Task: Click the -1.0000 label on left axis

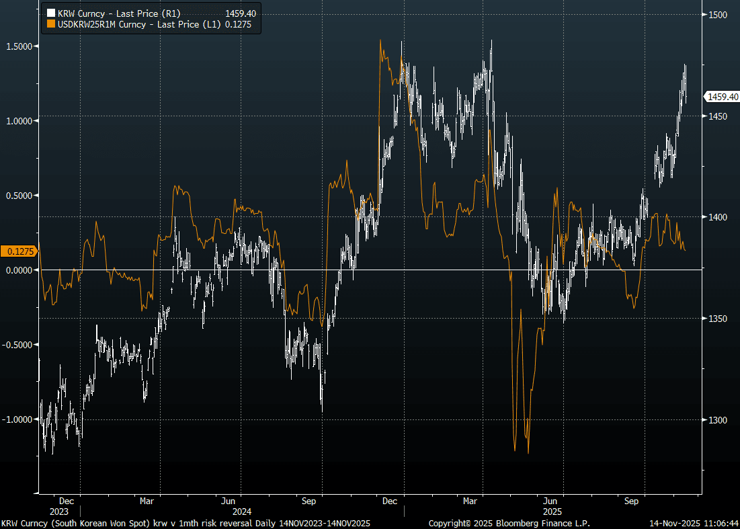Action: [x=17, y=419]
